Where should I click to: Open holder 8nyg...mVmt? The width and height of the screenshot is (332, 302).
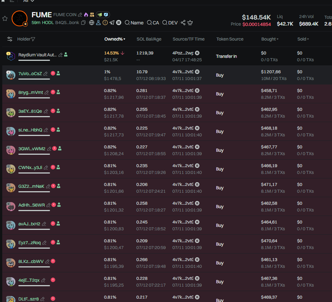31,92
